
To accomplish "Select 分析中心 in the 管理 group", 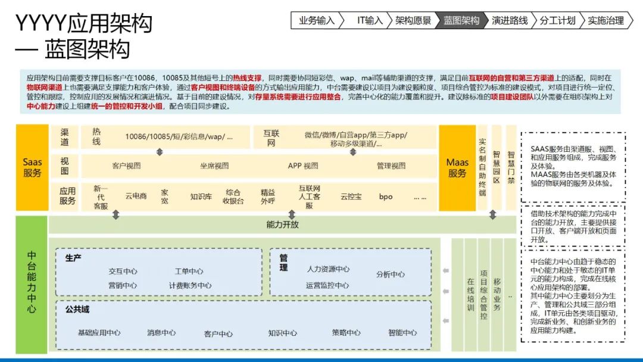I will pos(391,274).
